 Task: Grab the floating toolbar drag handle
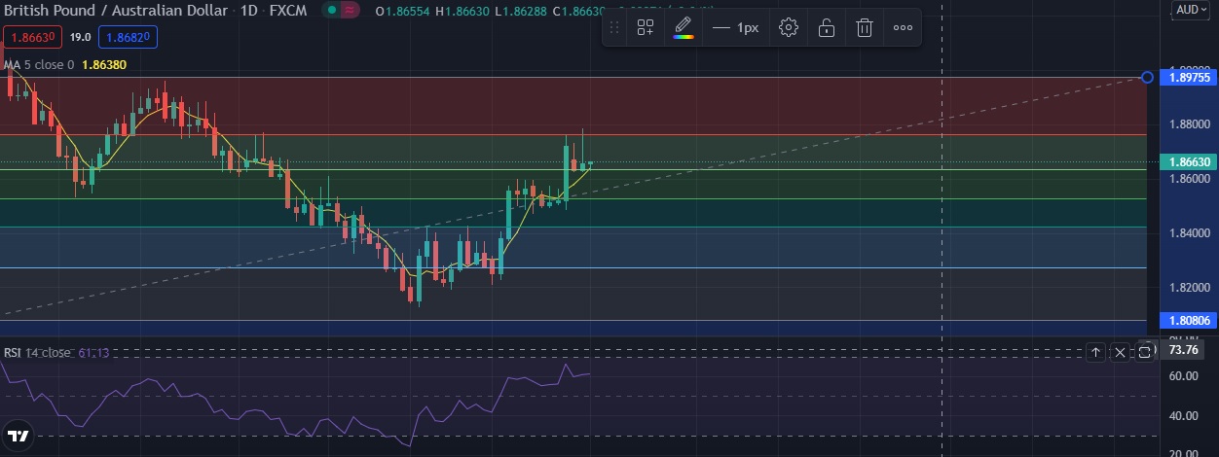click(x=614, y=27)
